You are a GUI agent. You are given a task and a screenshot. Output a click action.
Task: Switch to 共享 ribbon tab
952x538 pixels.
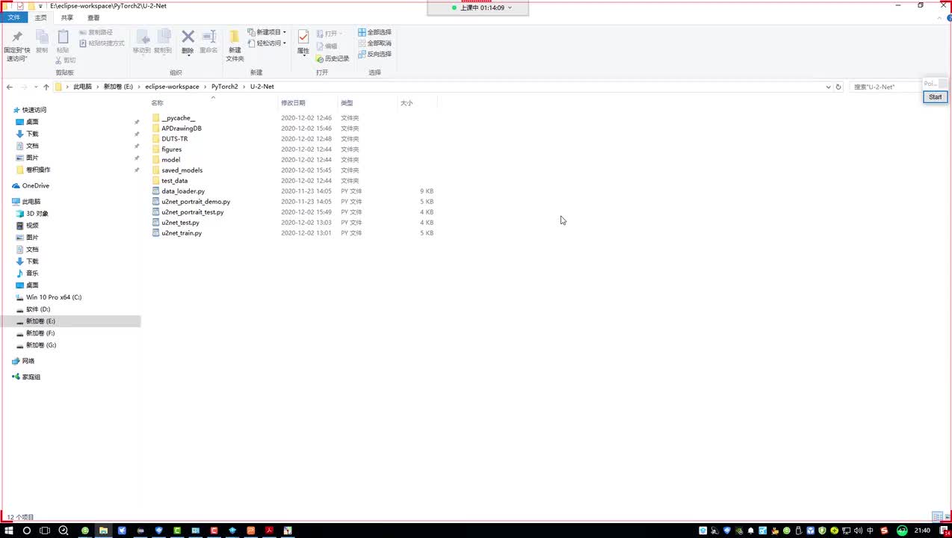pyautogui.click(x=67, y=17)
